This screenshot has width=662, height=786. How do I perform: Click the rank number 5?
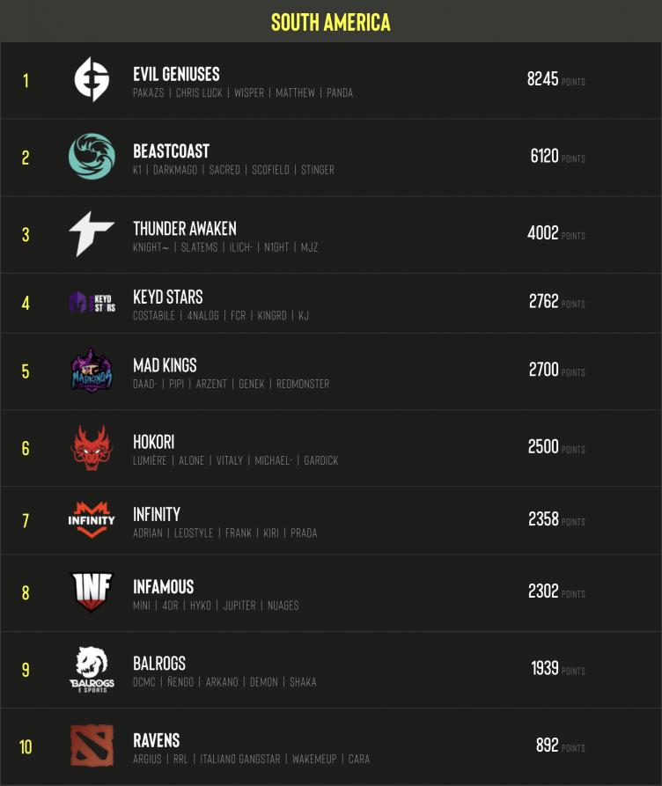pos(26,371)
